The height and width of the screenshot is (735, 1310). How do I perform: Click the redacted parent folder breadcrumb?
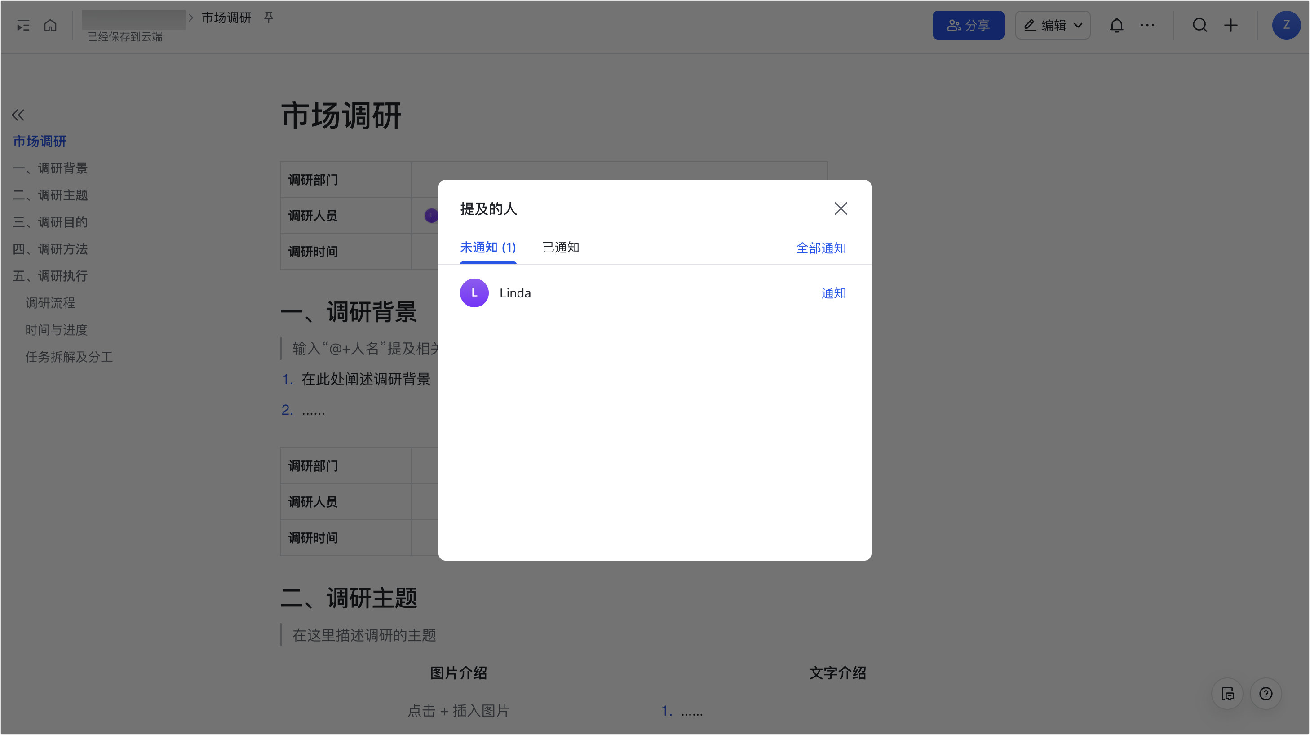pyautogui.click(x=133, y=19)
